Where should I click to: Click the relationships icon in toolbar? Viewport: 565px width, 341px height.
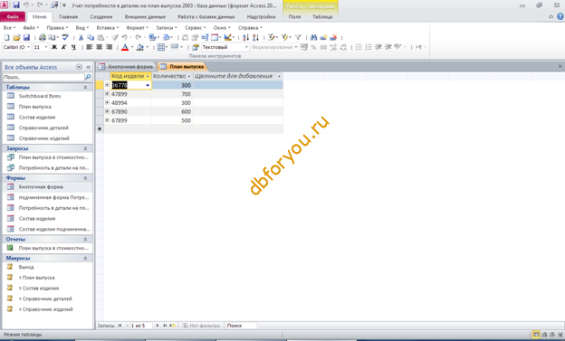205,37
